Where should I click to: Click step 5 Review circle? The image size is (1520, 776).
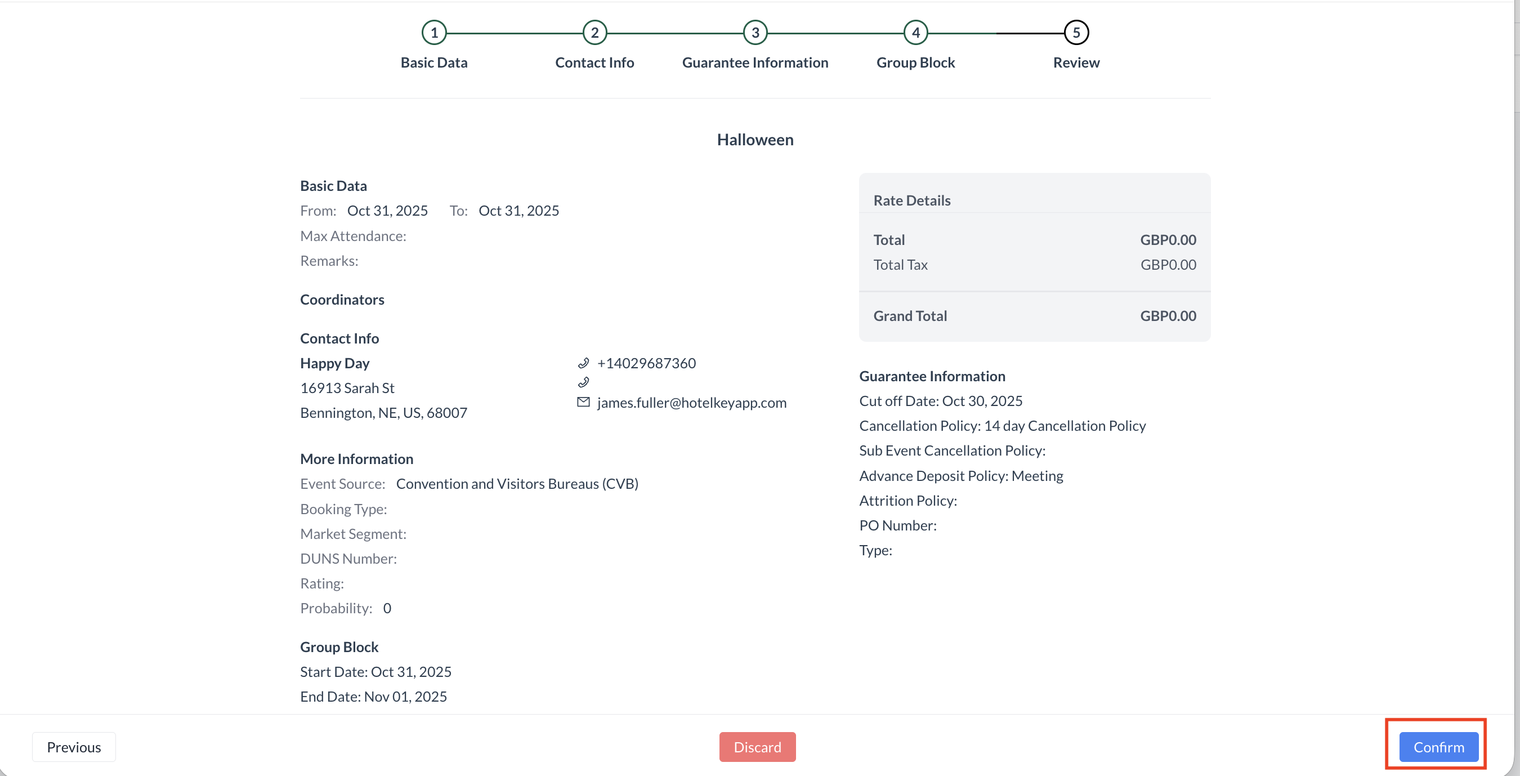coord(1076,33)
